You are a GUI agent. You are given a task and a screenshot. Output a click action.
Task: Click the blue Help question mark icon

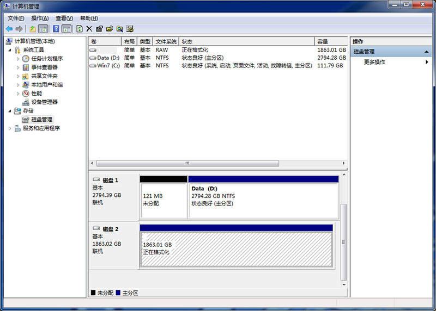coord(56,29)
